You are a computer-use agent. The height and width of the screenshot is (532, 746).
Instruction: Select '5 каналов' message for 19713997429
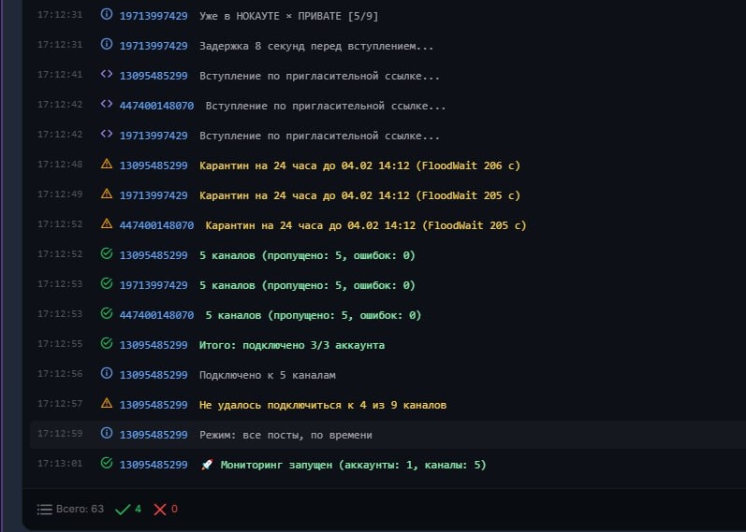[x=307, y=286]
